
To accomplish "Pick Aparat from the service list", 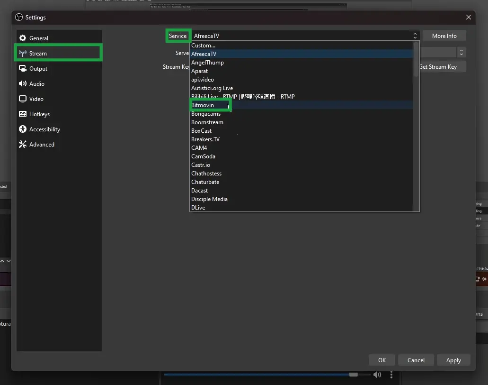I will click(301, 71).
